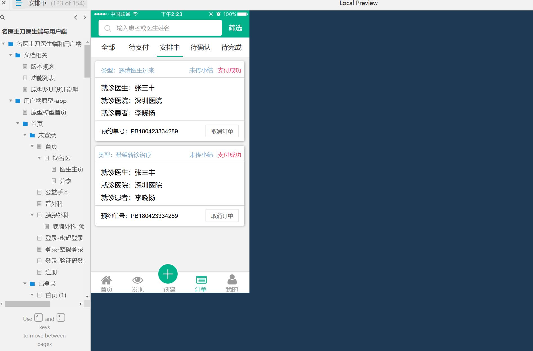533x351 pixels.
Task: Collapse the 用户端原型-app folder arrow
Action: 10,101
